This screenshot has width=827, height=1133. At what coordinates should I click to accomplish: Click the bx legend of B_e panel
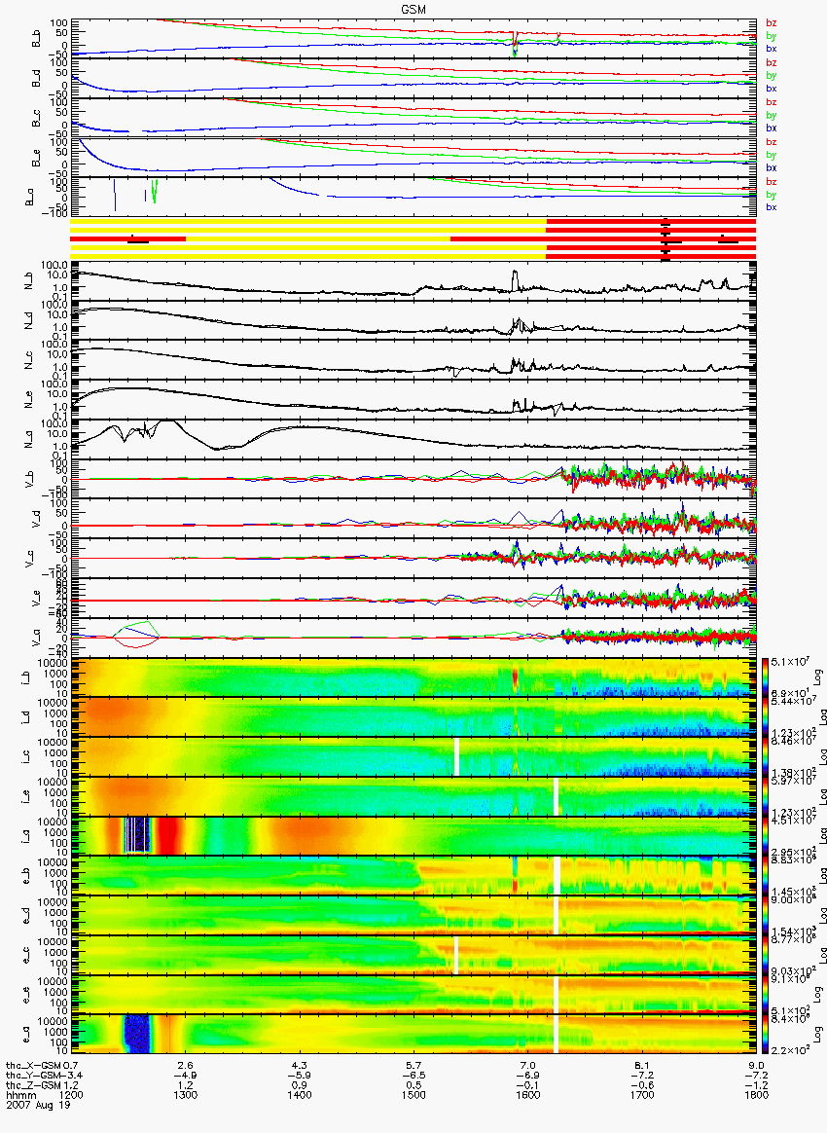coord(772,167)
